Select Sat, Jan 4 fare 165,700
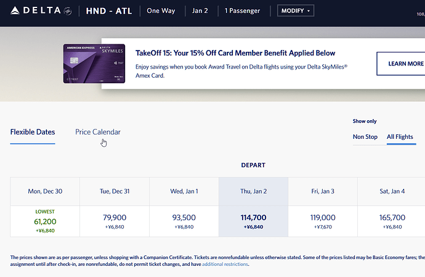 [392, 221]
